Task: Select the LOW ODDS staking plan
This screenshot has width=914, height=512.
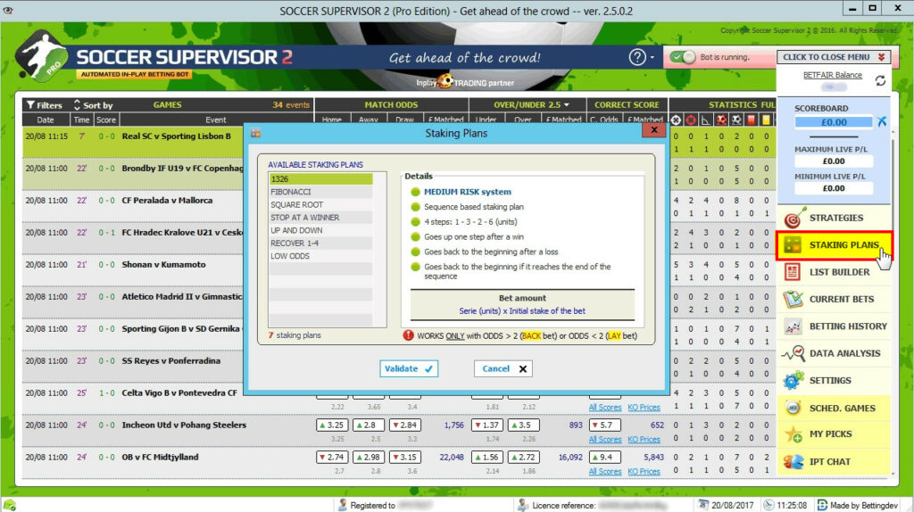Action: 320,256
